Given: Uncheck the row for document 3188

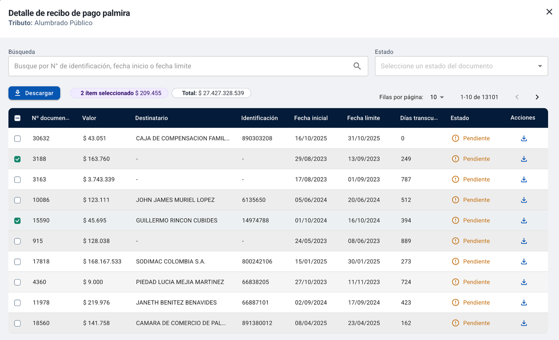Looking at the screenshot, I should 17,159.
